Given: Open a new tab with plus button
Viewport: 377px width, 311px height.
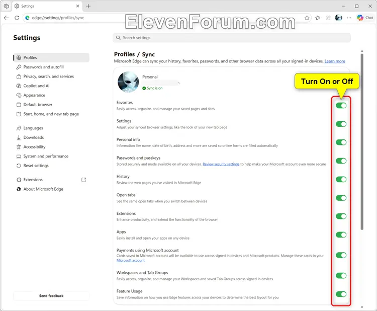Looking at the screenshot, I should point(88,6).
